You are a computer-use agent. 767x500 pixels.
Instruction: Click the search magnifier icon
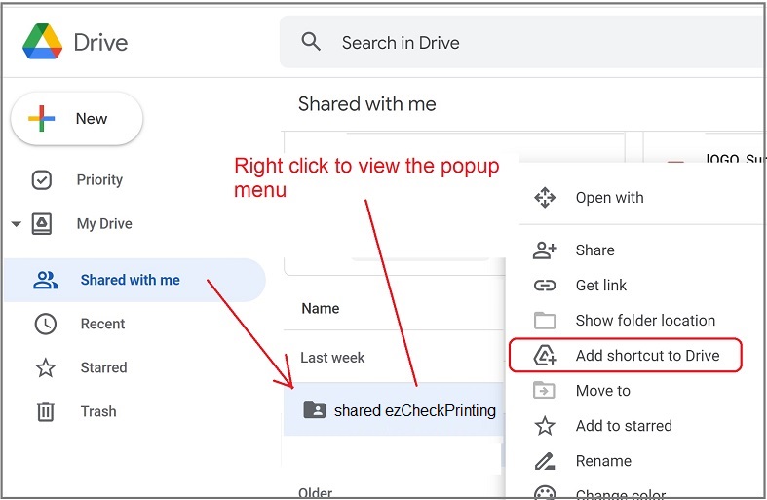(x=311, y=42)
